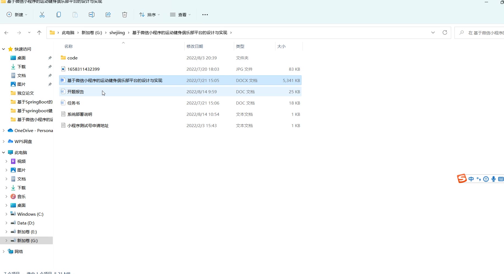Open the code folder

[x=72, y=58]
